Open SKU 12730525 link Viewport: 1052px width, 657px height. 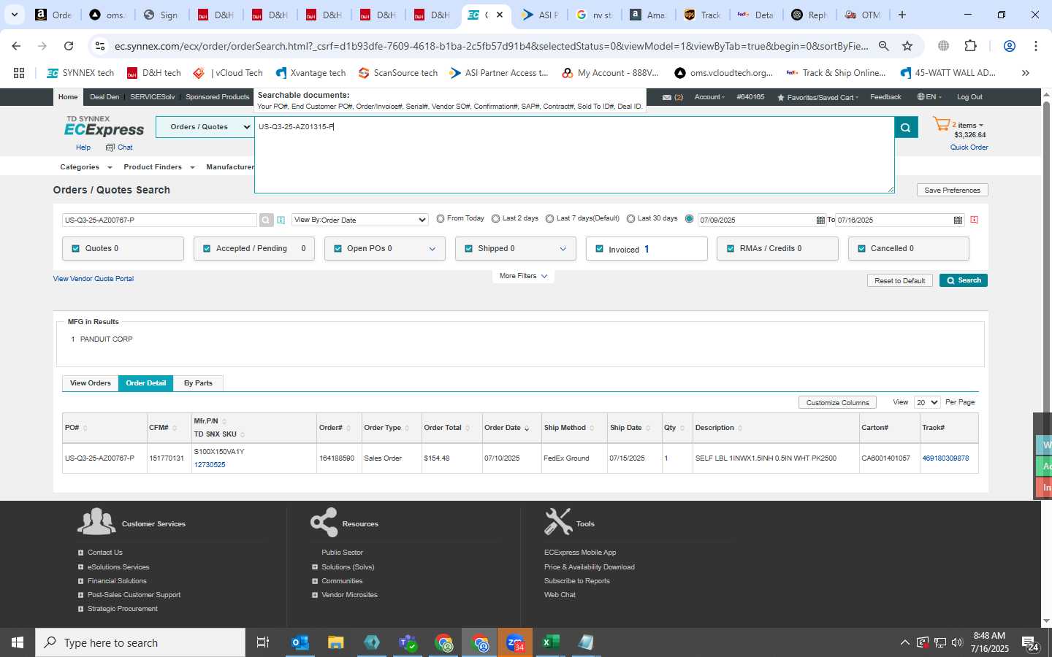coord(210,465)
